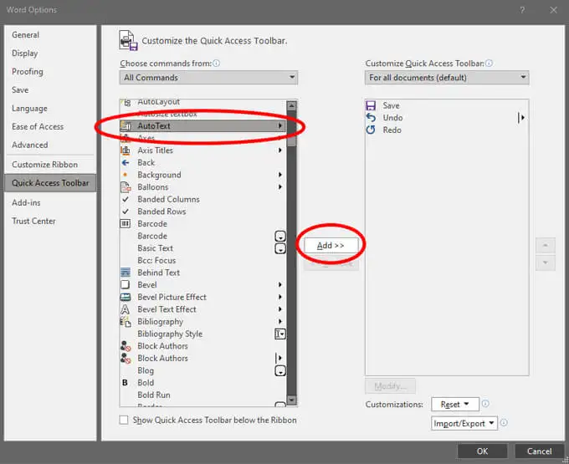Click the AutoLayout command icon
Screen dimensions: 569x464
126,103
